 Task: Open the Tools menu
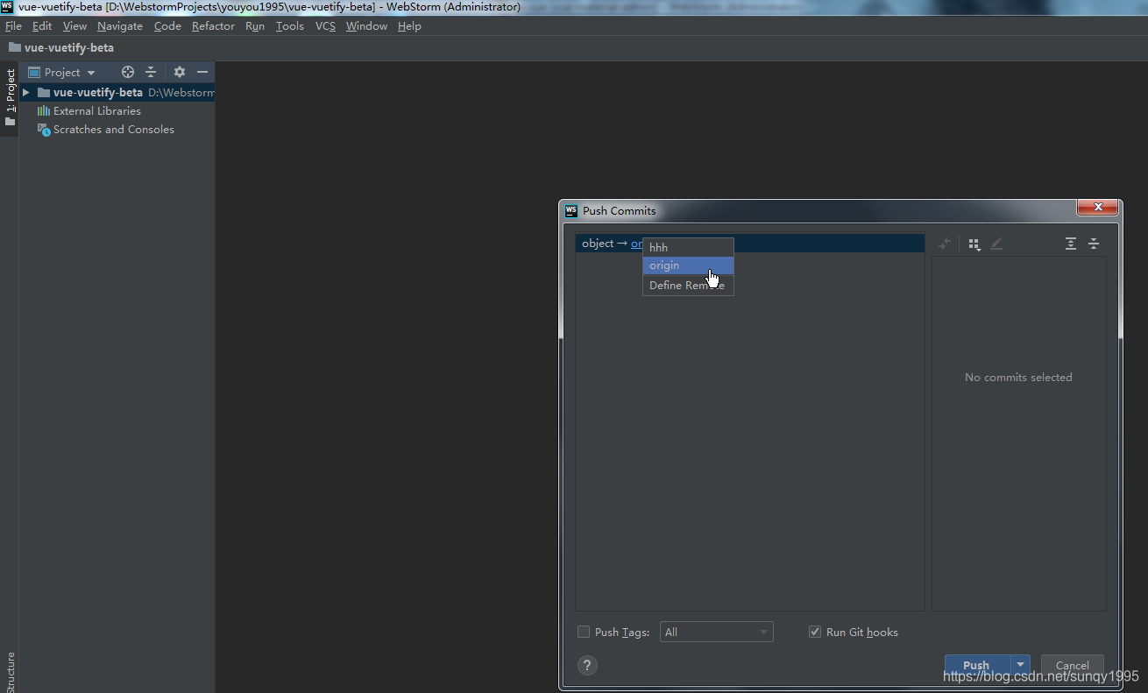[x=289, y=26]
